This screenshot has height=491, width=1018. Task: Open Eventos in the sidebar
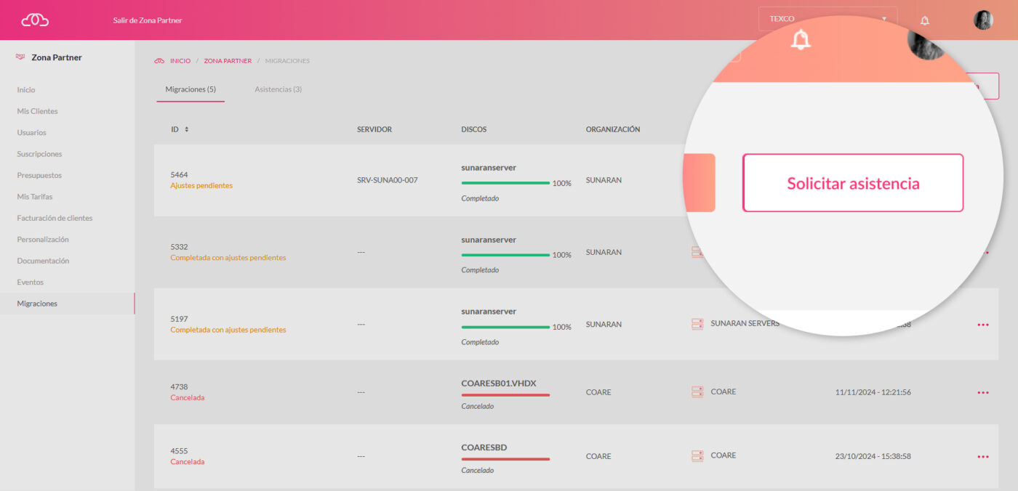point(31,282)
